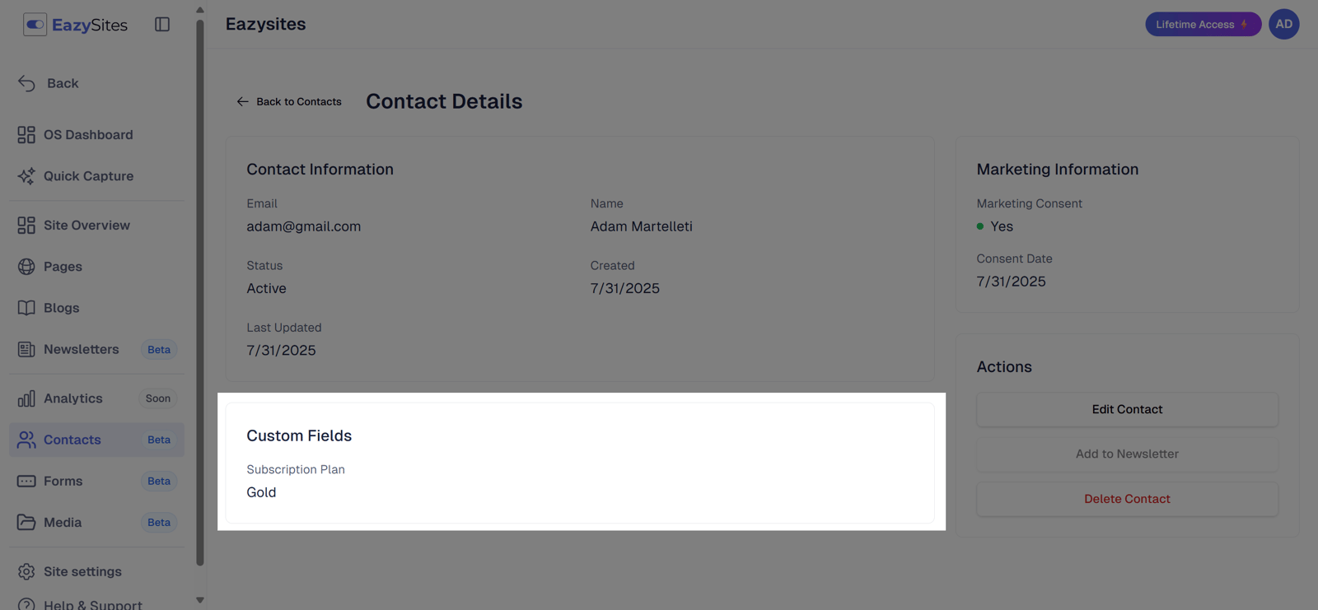Click the Back arrow icon in sidebar
Viewport: 1318px width, 610px height.
[x=26, y=83]
